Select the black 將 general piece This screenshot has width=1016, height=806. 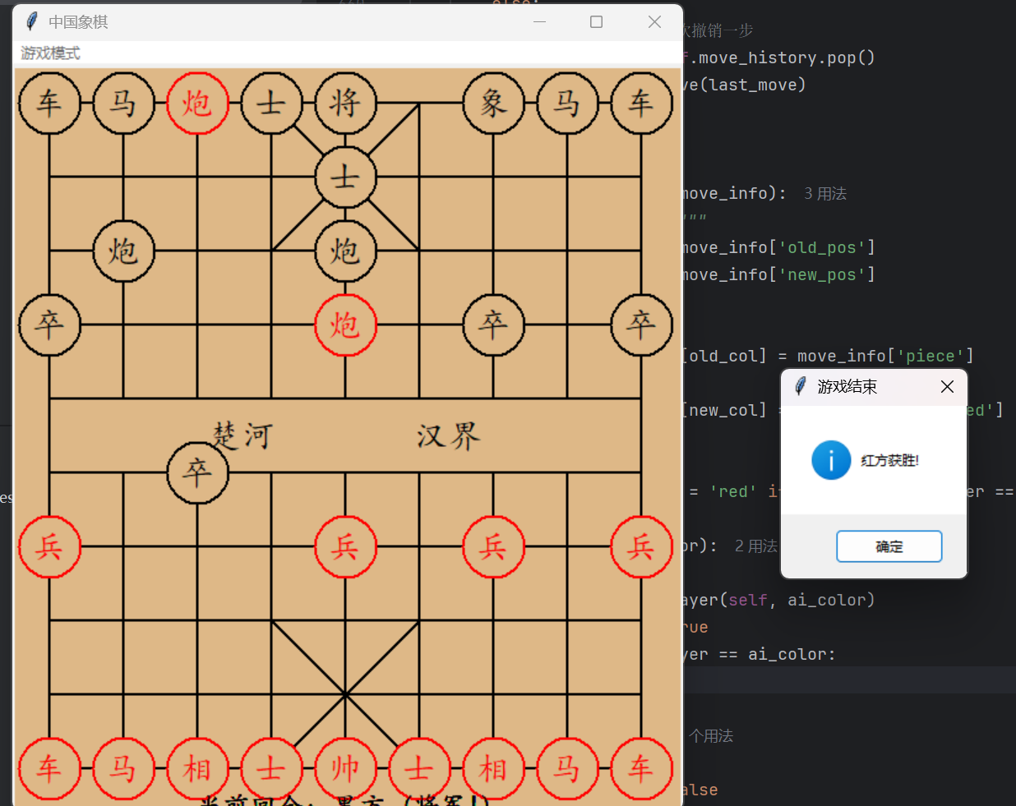click(345, 104)
